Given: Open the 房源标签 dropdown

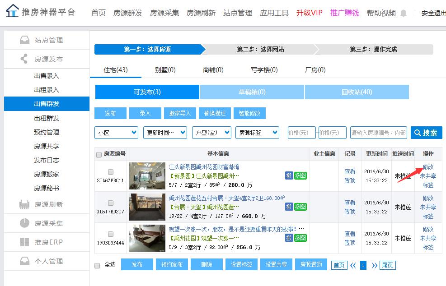Looking at the screenshot, I should tap(257, 133).
